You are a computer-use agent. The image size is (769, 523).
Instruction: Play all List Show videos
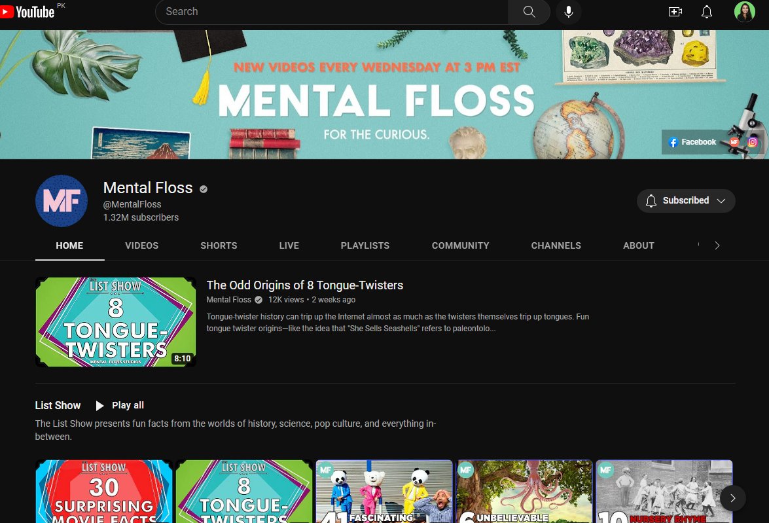pyautogui.click(x=120, y=405)
